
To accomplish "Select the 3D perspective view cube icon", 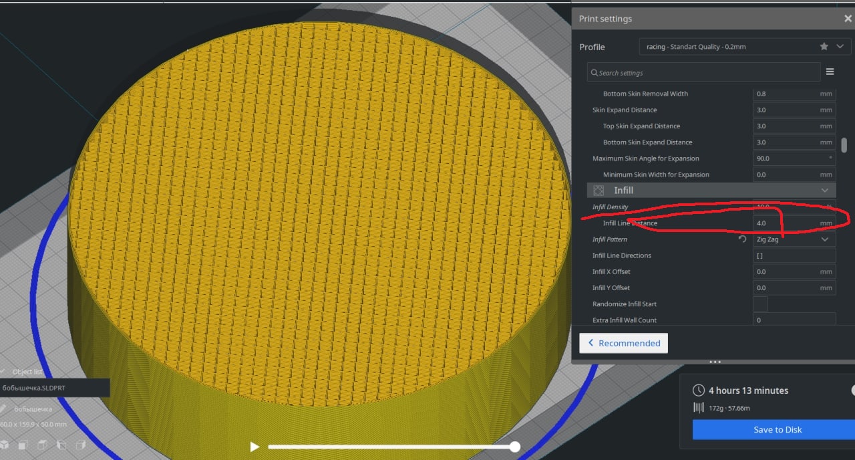I will (5, 445).
